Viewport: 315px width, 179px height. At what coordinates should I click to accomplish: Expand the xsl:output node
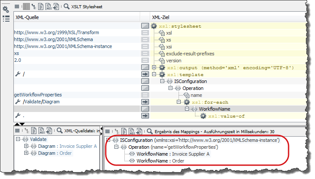click(x=154, y=67)
